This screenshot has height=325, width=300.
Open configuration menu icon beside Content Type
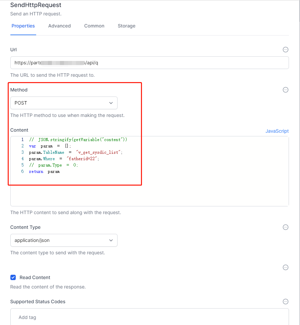pos(285,227)
